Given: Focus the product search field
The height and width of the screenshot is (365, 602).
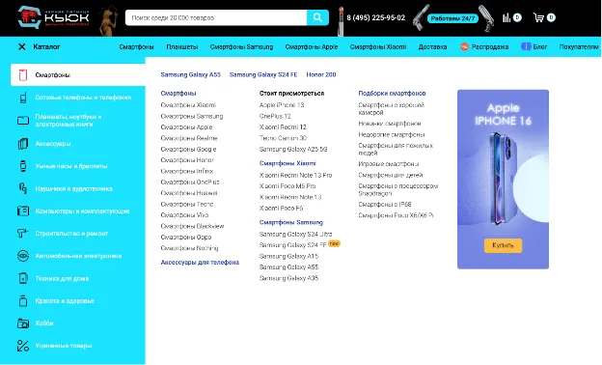Looking at the screenshot, I should pyautogui.click(x=216, y=17).
